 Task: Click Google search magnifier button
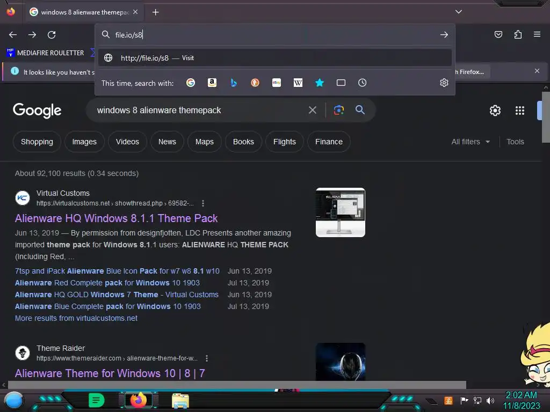[x=360, y=110]
